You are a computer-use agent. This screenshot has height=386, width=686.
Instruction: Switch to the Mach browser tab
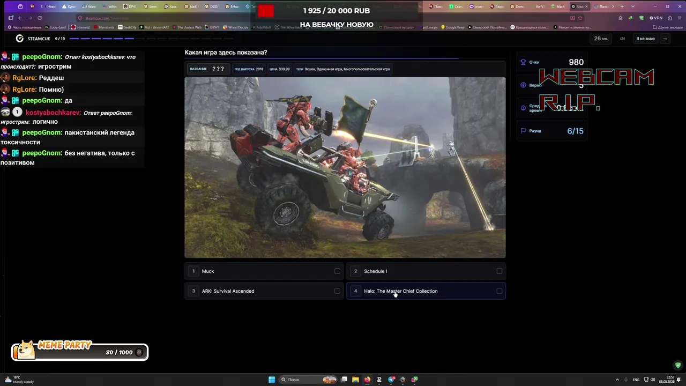click(558, 6)
